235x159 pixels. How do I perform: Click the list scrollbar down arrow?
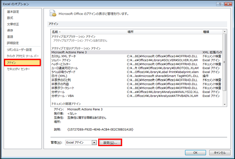(225, 104)
